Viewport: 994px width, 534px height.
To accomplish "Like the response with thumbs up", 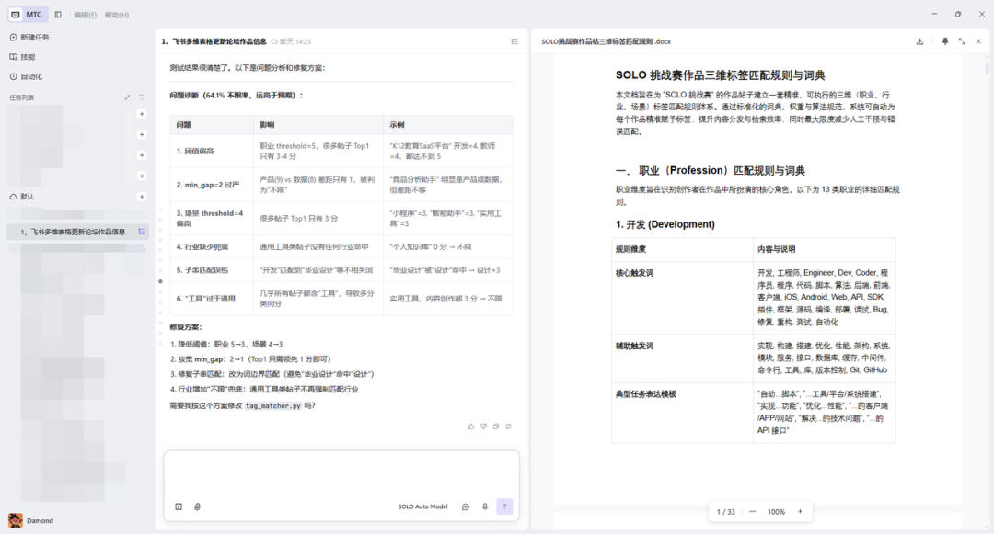I will coord(471,426).
